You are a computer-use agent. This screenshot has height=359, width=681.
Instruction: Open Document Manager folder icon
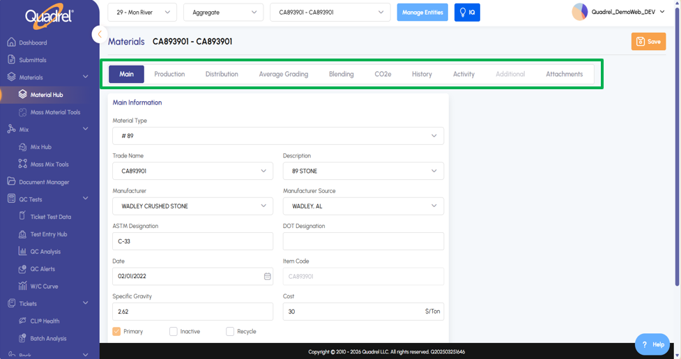12,181
